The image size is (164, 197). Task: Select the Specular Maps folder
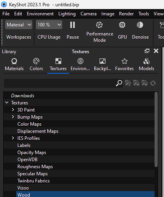pyautogui.click(x=33, y=174)
